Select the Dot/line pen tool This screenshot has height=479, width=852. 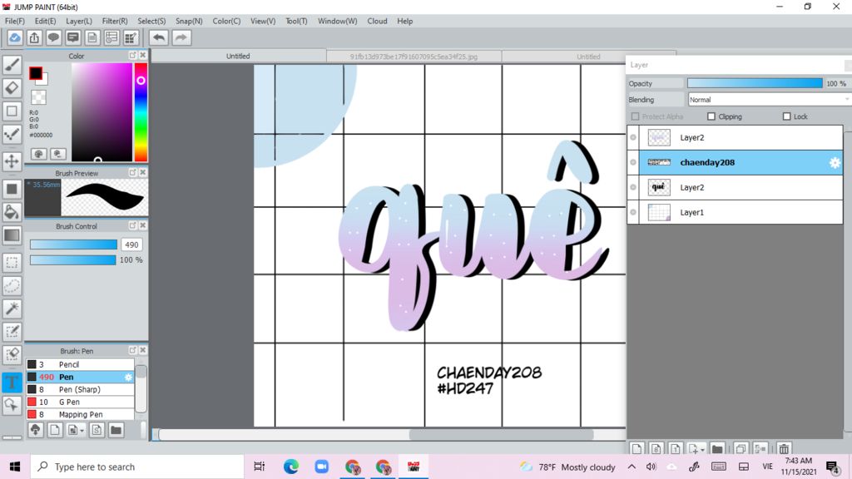point(12,134)
